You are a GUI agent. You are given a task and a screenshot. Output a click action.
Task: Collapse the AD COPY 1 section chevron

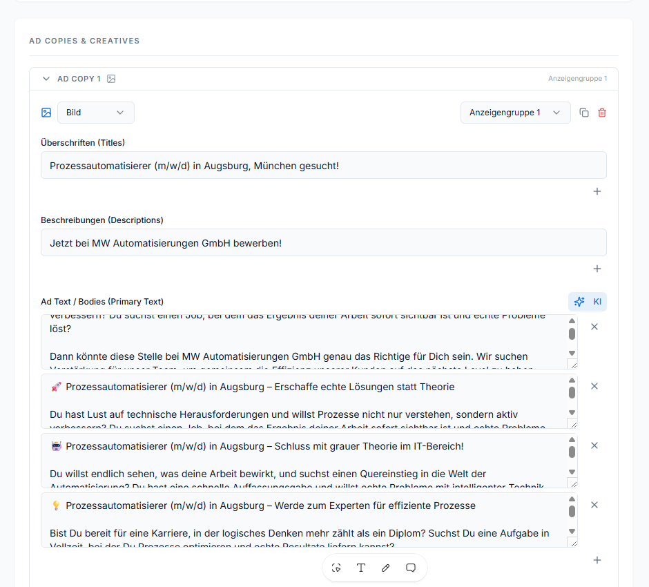pos(46,79)
